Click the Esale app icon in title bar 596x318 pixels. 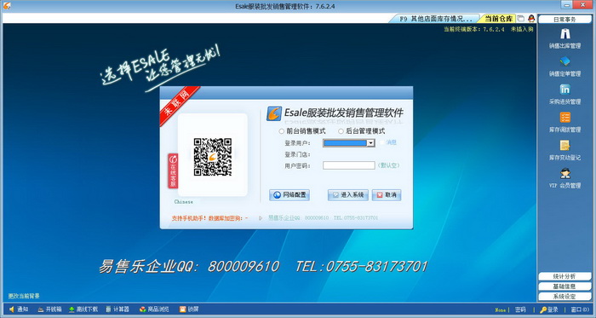point(7,6)
